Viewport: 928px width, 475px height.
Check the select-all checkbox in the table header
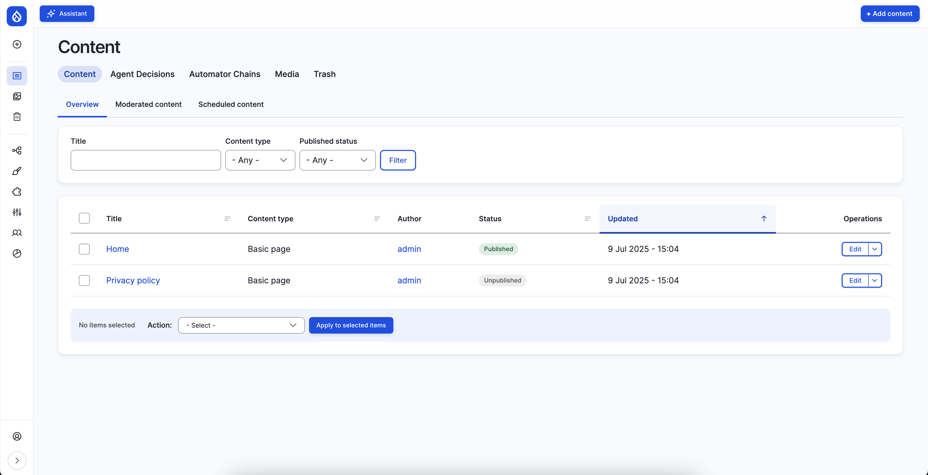(84, 218)
